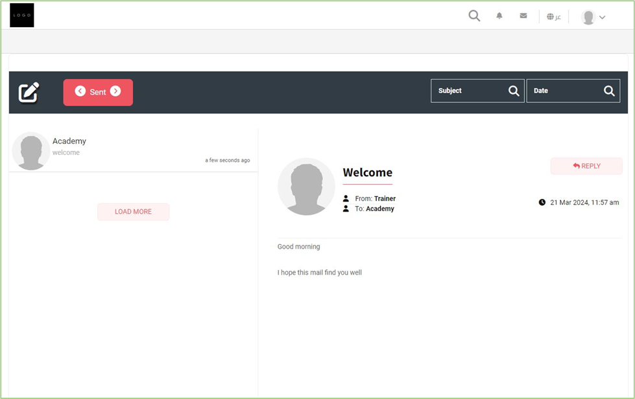The height and width of the screenshot is (399, 635).
Task: Click the LOGO in top left
Action: (x=21, y=16)
